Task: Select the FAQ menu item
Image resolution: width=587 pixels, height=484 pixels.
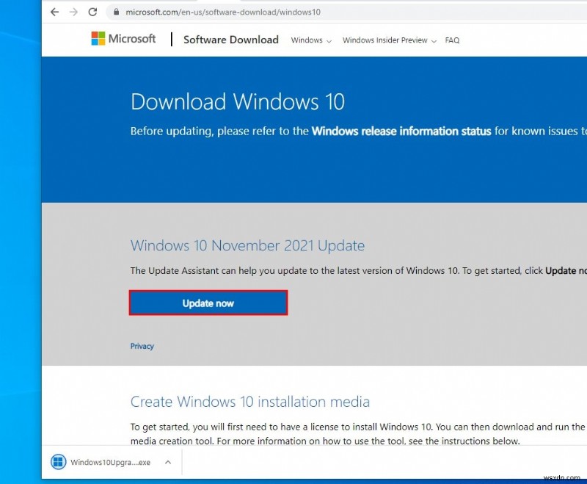Action: point(452,40)
